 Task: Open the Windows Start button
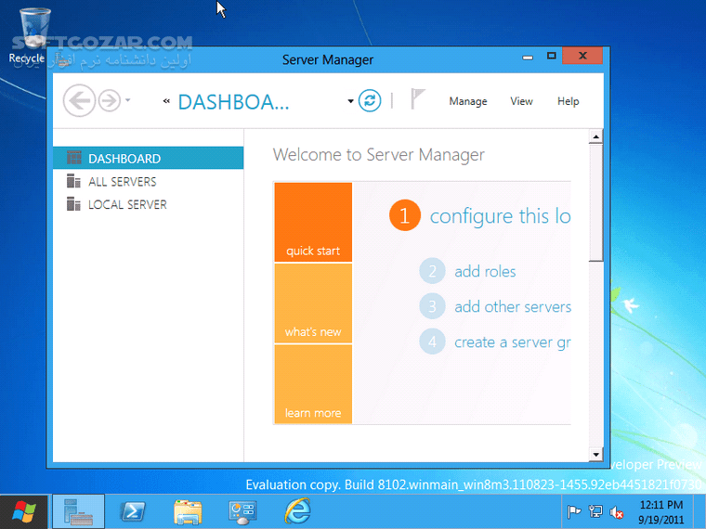tap(24, 512)
